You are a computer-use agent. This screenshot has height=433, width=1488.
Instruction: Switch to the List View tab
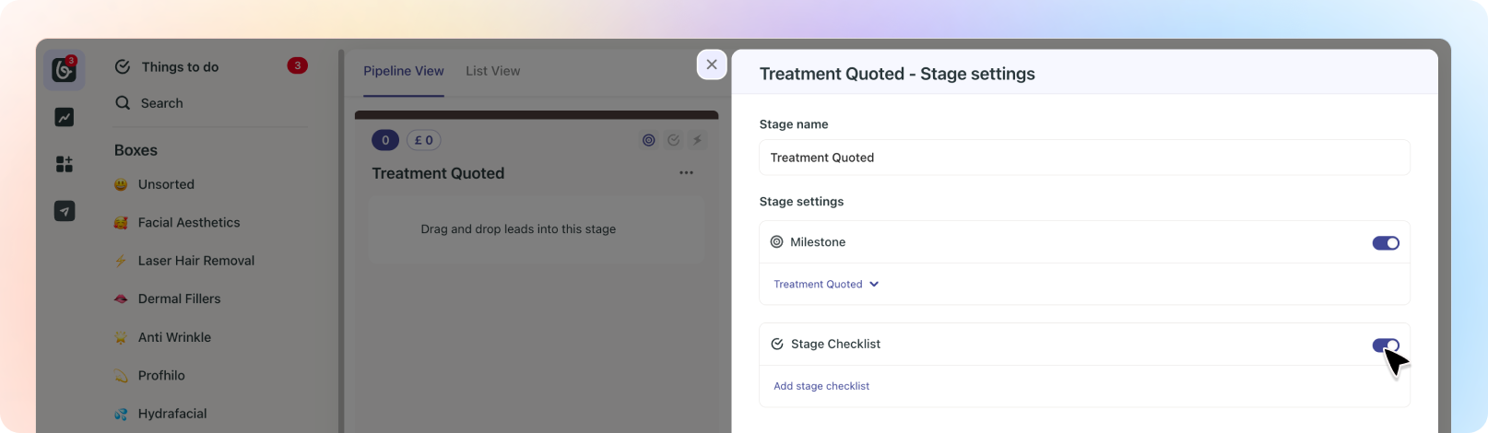coord(492,71)
